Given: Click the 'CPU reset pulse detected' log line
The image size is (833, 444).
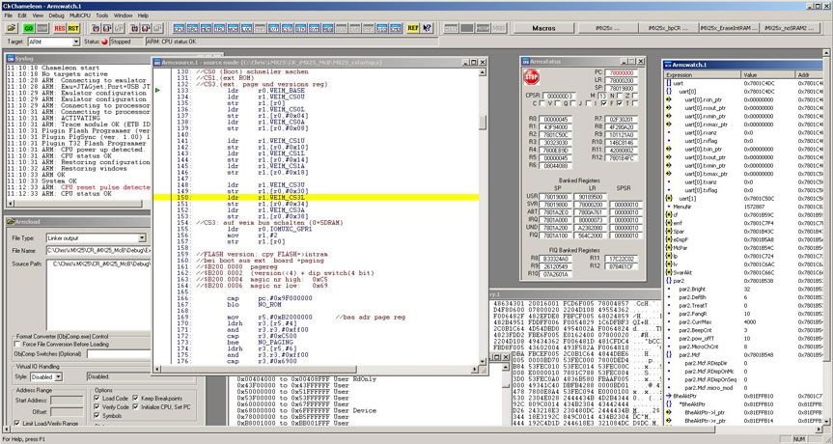Looking at the screenshot, I should point(78,187).
